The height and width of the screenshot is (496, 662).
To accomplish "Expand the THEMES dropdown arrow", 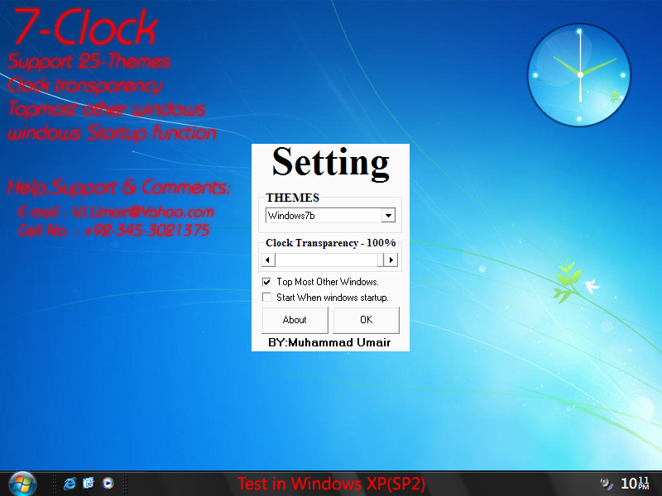I will point(388,216).
